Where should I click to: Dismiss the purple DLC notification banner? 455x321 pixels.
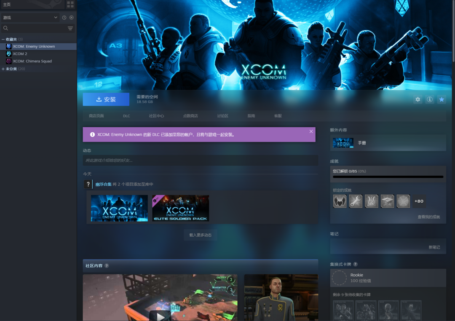click(x=311, y=131)
